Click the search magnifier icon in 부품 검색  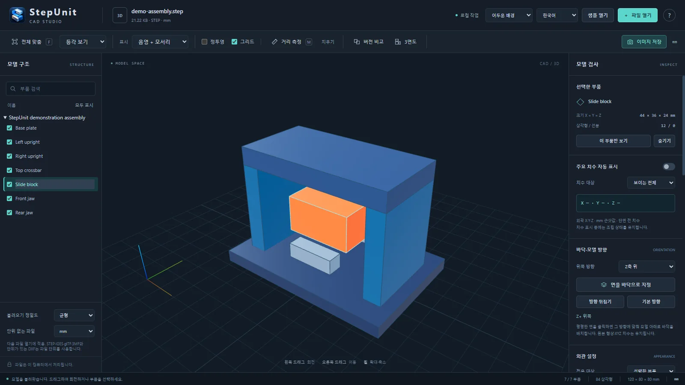(13, 89)
